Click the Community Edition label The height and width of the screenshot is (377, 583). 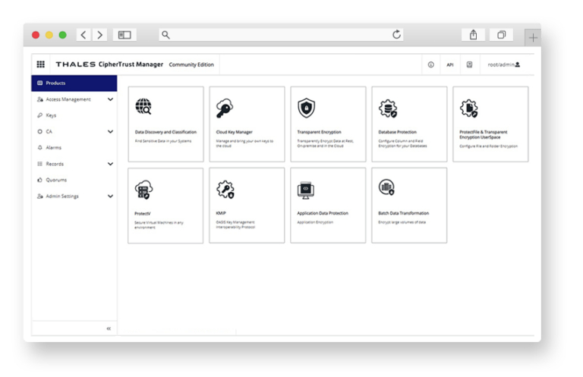coord(191,64)
